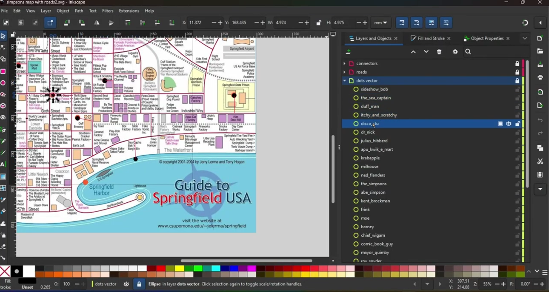This screenshot has width=549, height=292.
Task: Select the Rectangle tool in toolbox
Action: coord(3,71)
